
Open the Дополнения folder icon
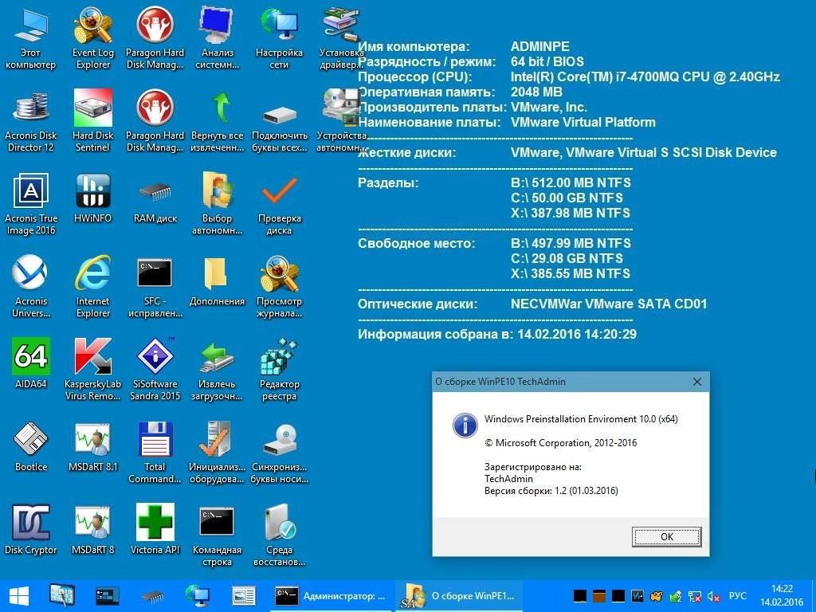point(217,281)
